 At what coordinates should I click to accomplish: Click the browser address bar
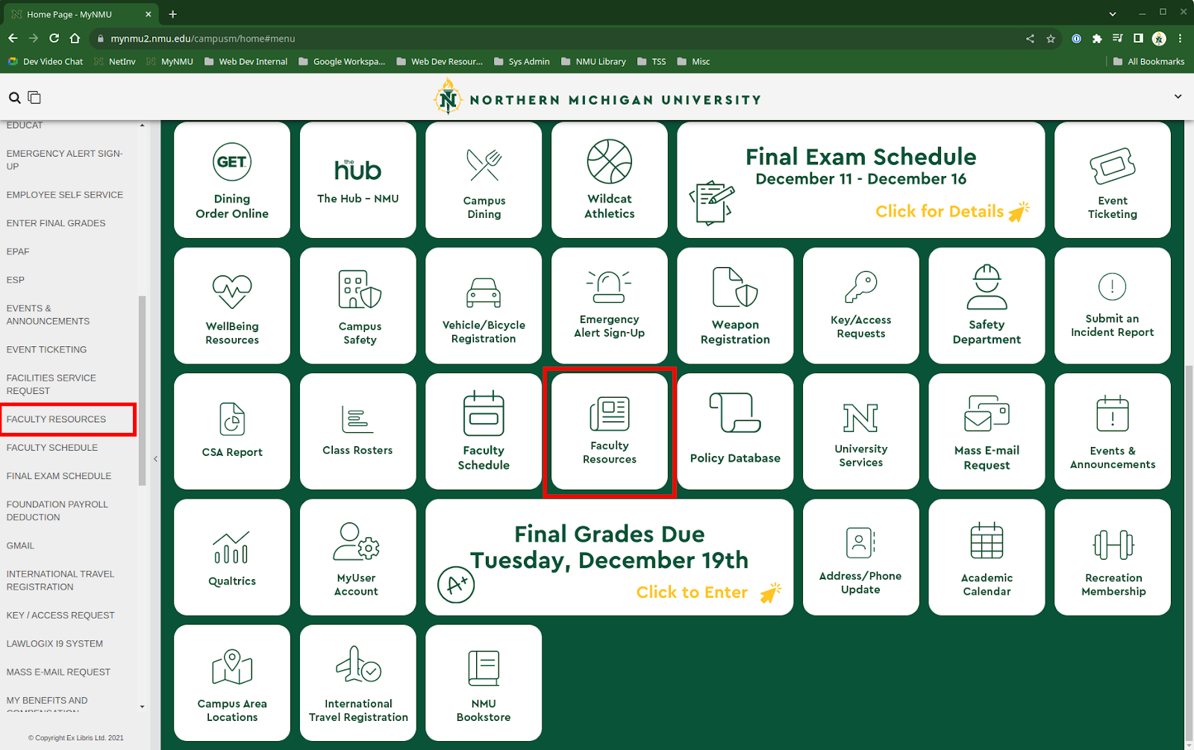coord(560,39)
